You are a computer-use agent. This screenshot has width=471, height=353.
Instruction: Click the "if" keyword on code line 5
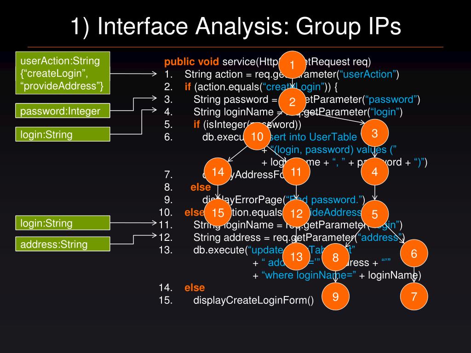click(x=197, y=124)
